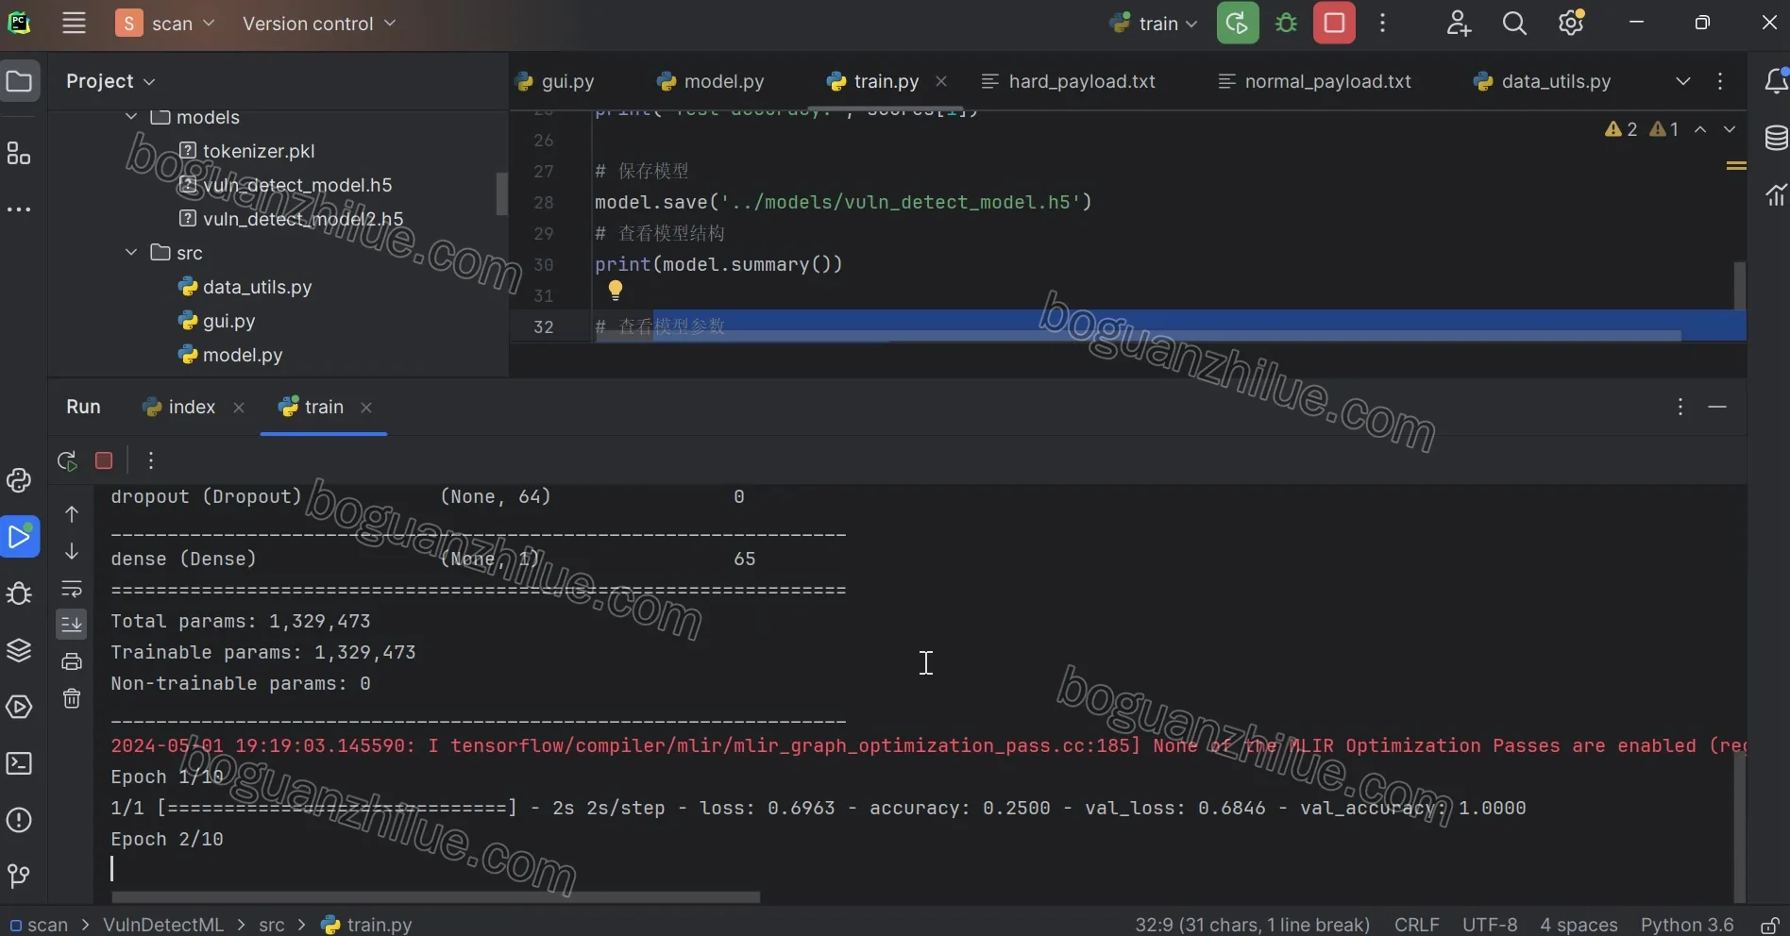This screenshot has width=1790, height=936.
Task: Open the Debug tool window
Action: point(19,593)
